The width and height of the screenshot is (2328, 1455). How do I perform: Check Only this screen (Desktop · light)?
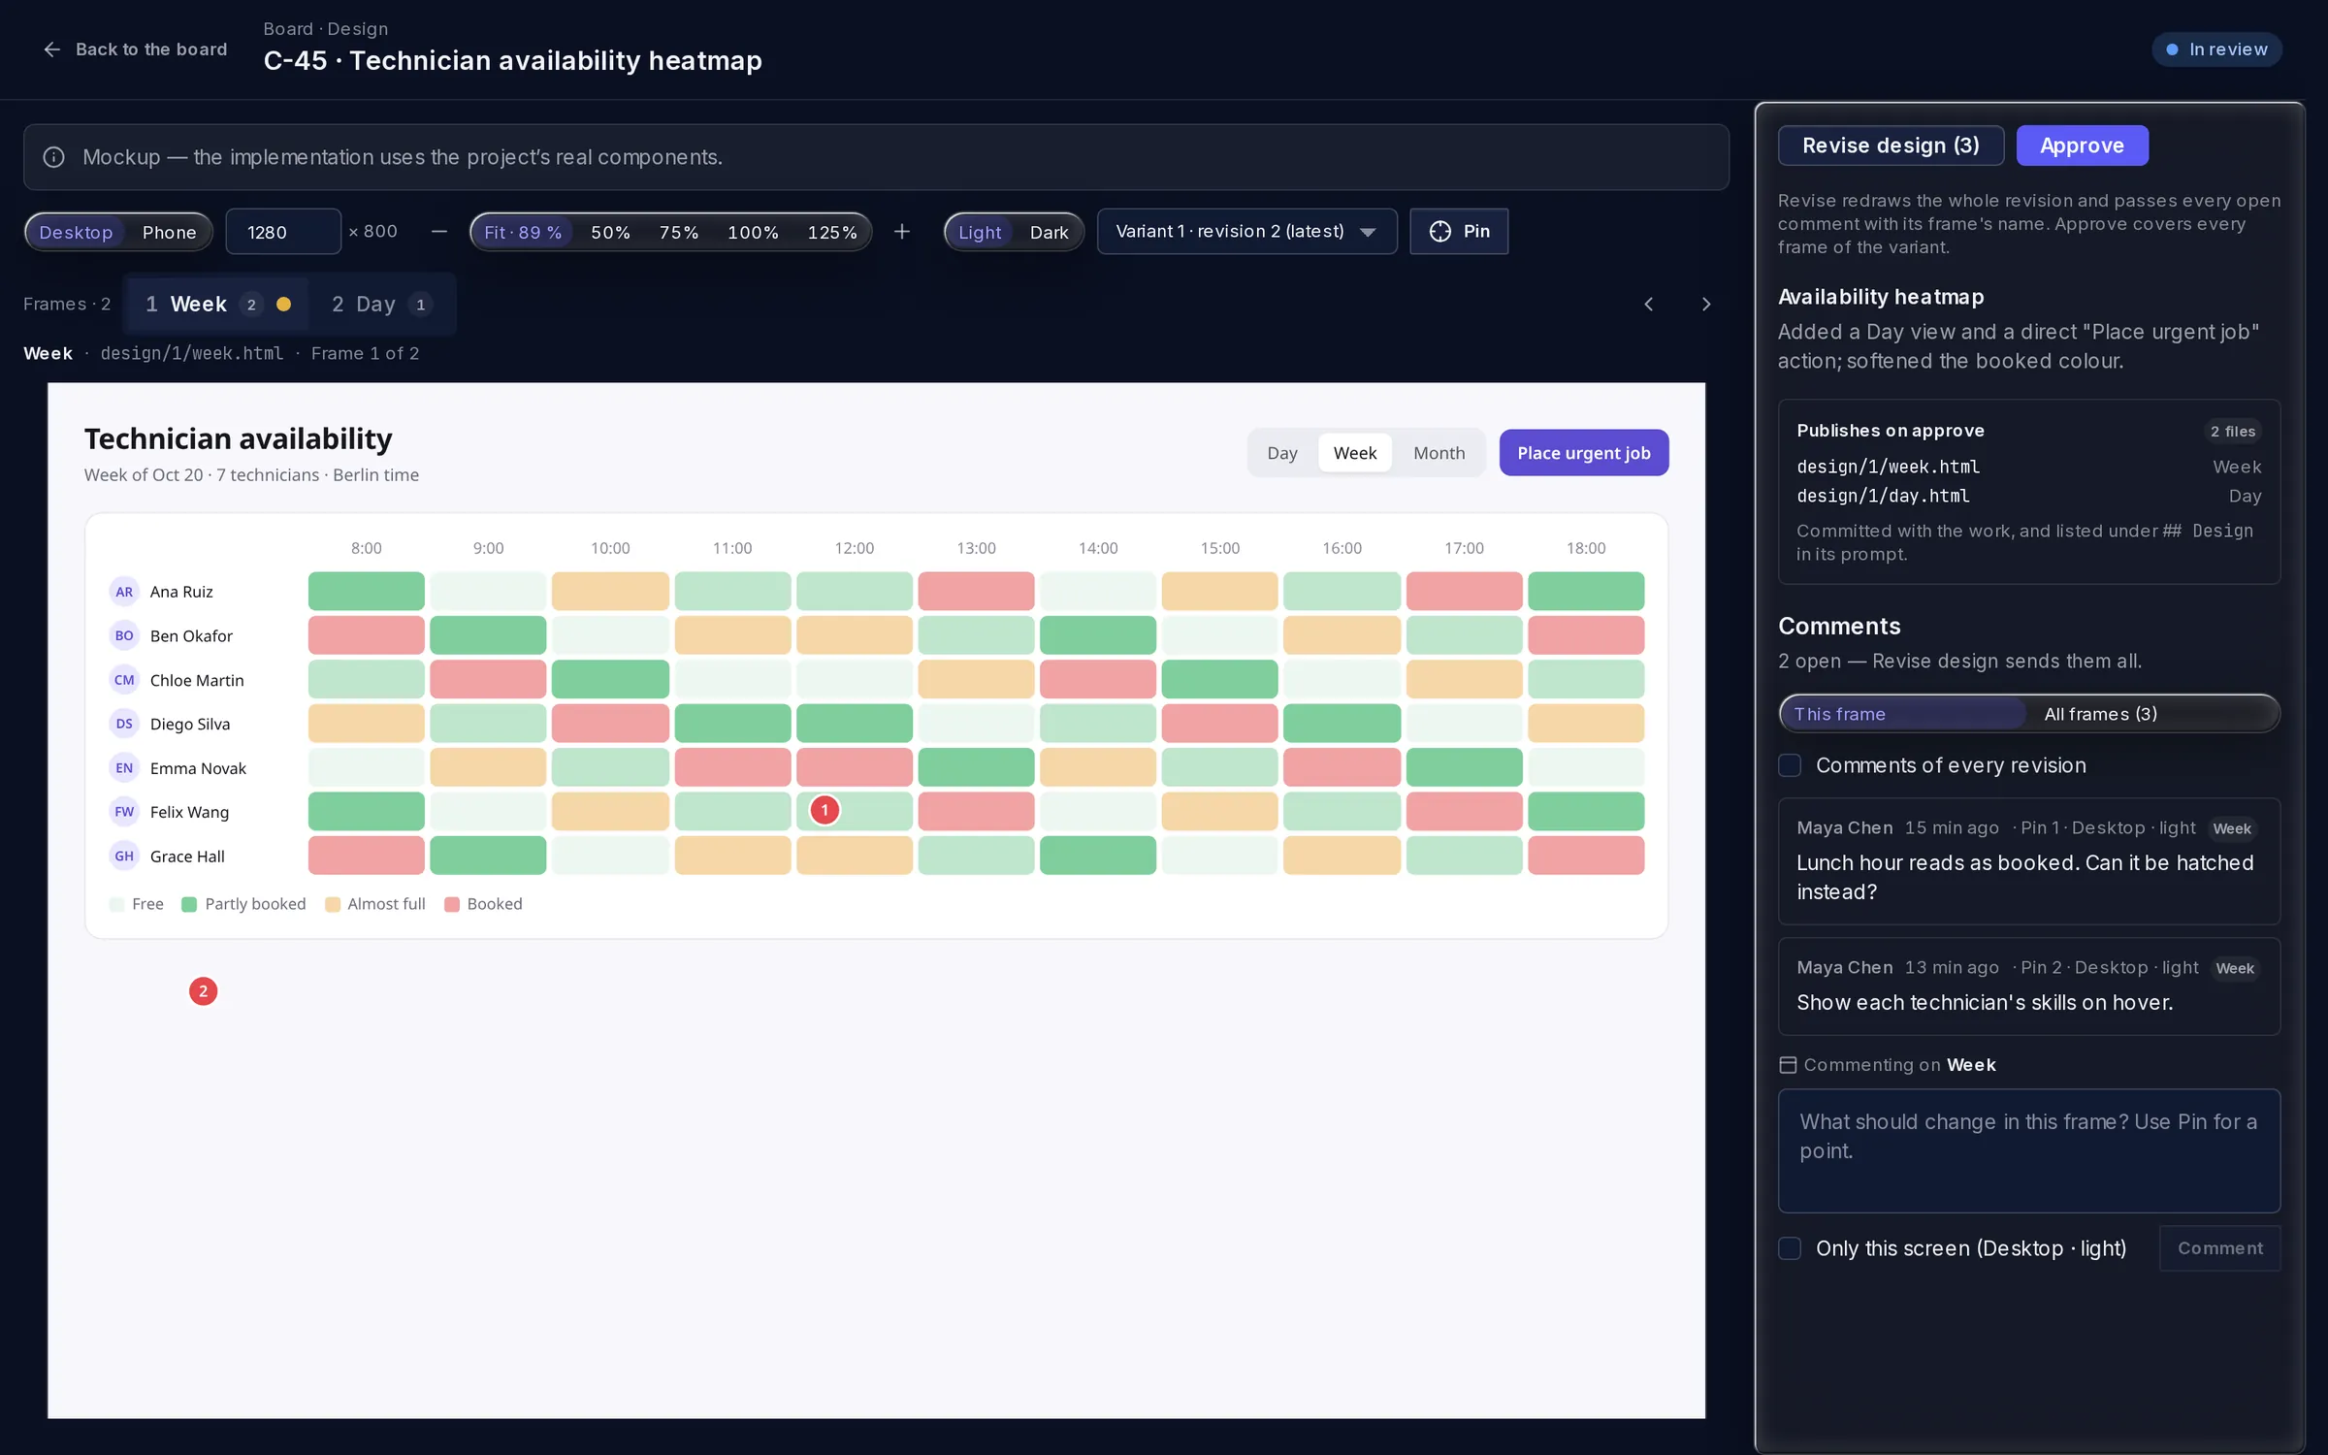(x=1790, y=1248)
